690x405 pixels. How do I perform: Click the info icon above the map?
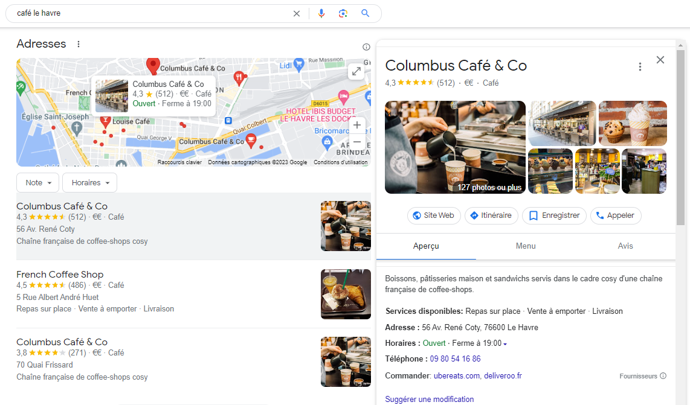[x=366, y=46]
